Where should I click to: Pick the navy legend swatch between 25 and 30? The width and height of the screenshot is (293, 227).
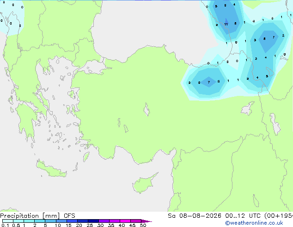tap(93, 221)
